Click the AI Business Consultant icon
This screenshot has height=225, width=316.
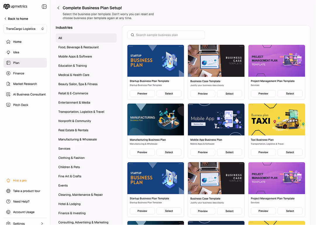pos(8,95)
